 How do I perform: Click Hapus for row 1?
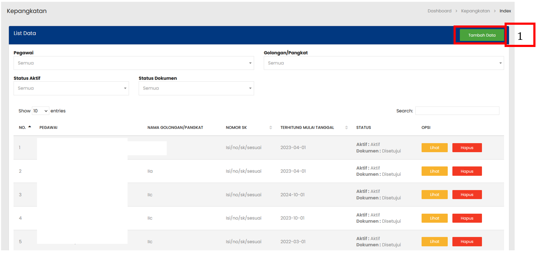click(466, 148)
